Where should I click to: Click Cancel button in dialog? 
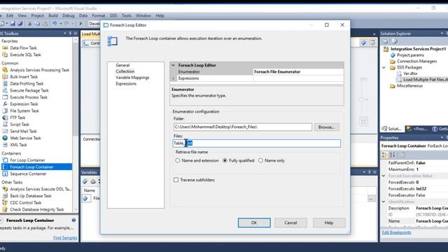click(x=290, y=223)
